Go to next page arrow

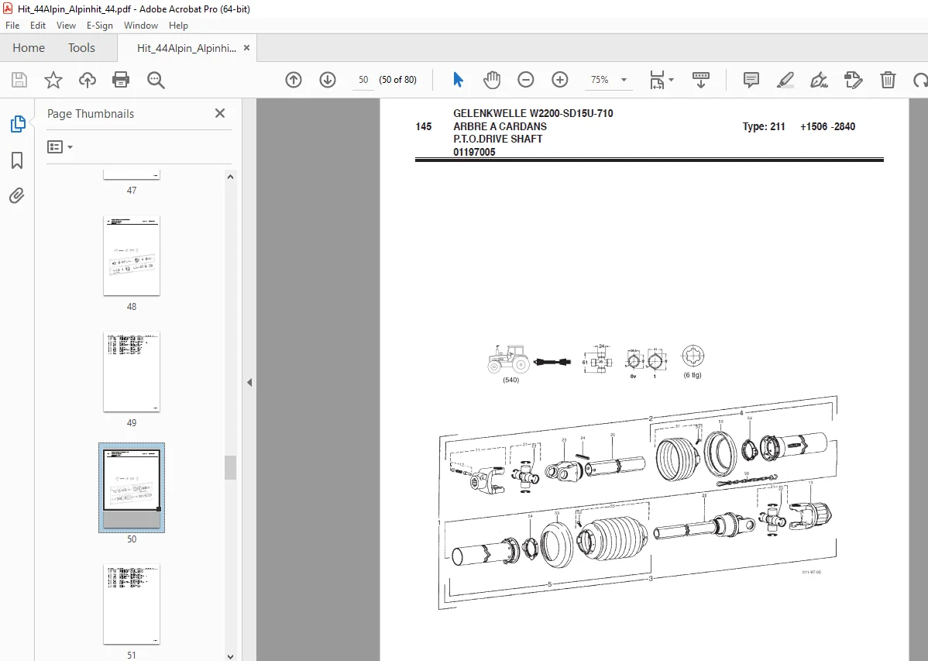(328, 79)
